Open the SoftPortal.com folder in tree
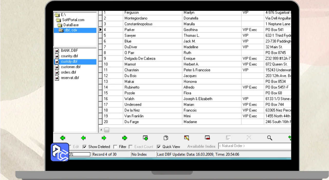 73,20
